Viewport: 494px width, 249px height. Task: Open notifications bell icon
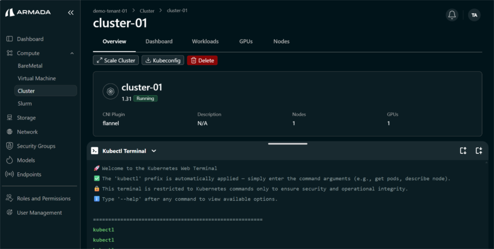(452, 15)
